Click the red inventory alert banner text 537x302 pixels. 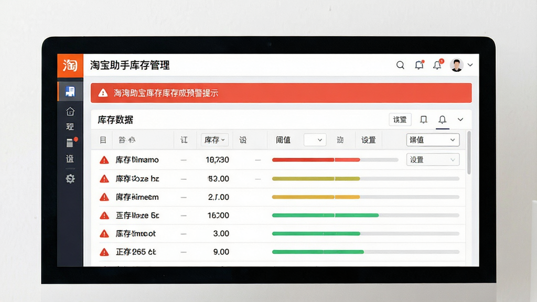point(166,93)
